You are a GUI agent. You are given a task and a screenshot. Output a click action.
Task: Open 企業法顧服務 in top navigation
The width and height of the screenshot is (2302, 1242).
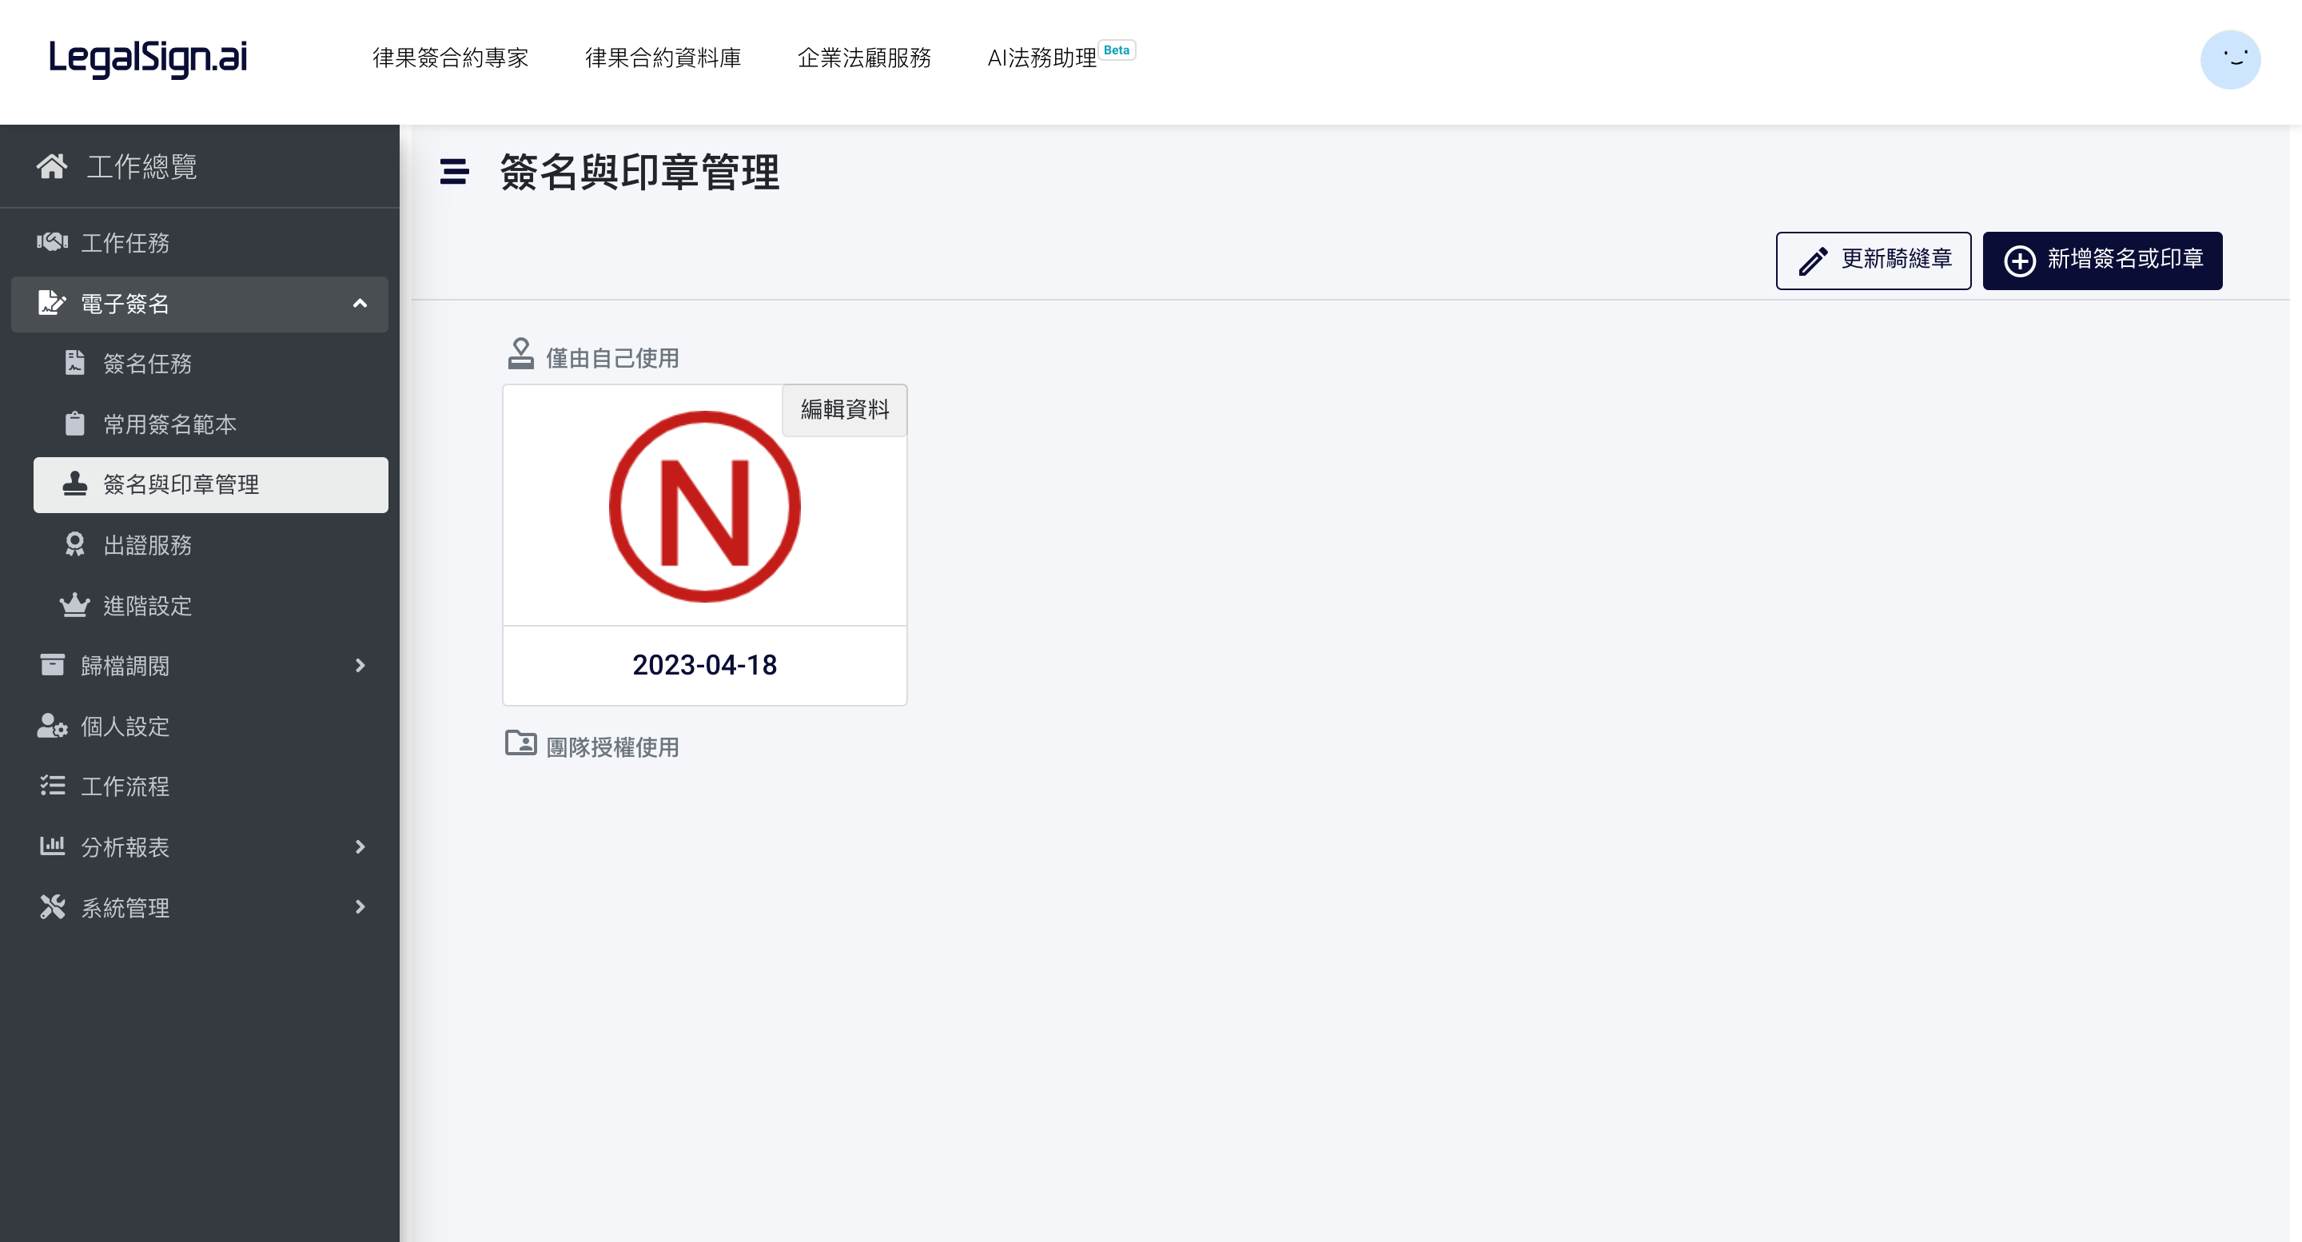coord(864,58)
